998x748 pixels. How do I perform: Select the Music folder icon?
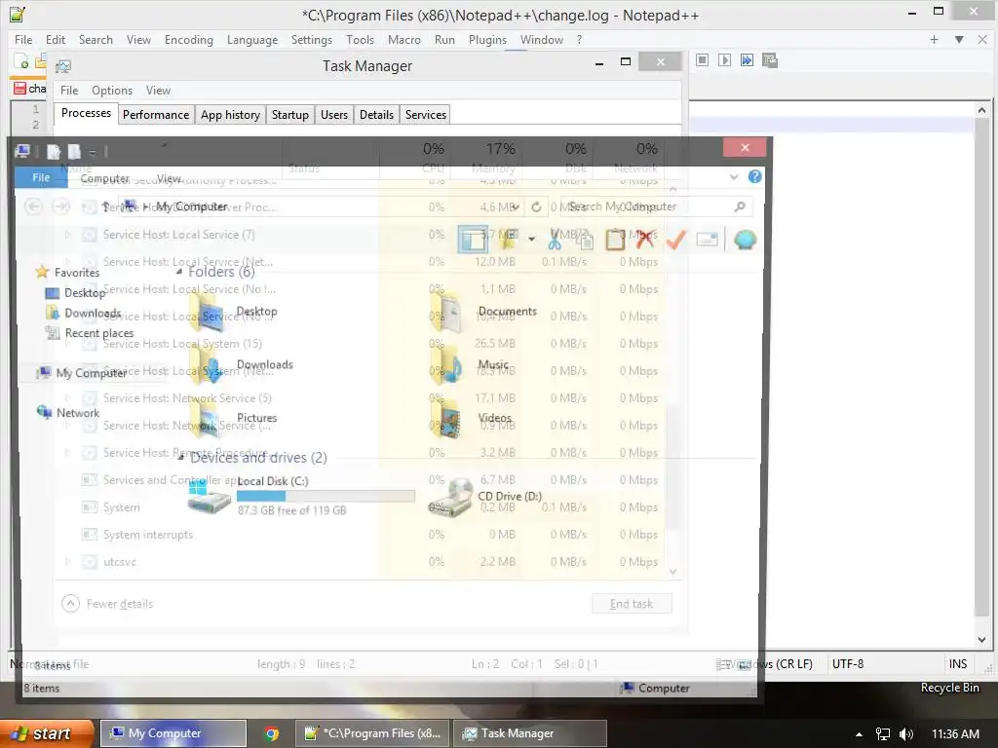coord(445,364)
